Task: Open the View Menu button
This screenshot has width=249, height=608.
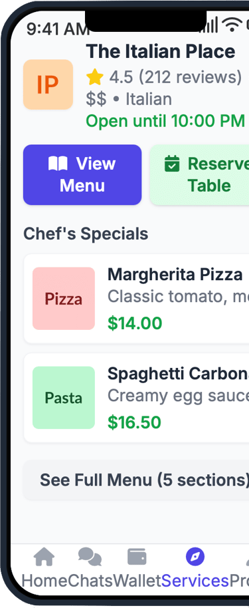Action: pyautogui.click(x=82, y=174)
